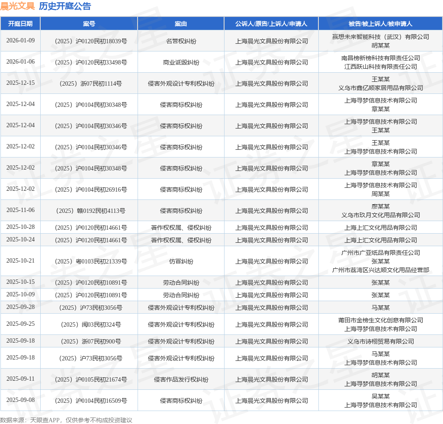Click case number 沪0120民初18039号
The height and width of the screenshot is (424, 443).
91,41
